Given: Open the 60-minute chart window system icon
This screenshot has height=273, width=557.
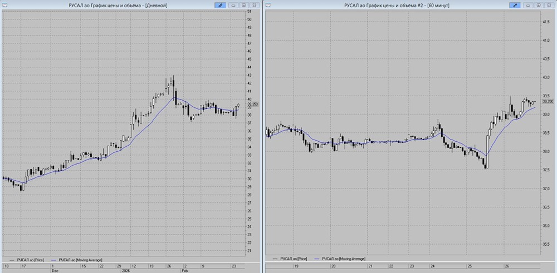Looking at the screenshot, I should [268, 6].
